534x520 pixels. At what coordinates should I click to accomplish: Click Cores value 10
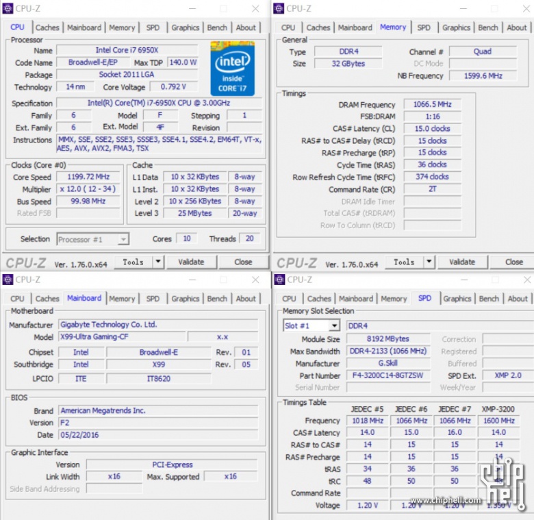pyautogui.click(x=187, y=238)
